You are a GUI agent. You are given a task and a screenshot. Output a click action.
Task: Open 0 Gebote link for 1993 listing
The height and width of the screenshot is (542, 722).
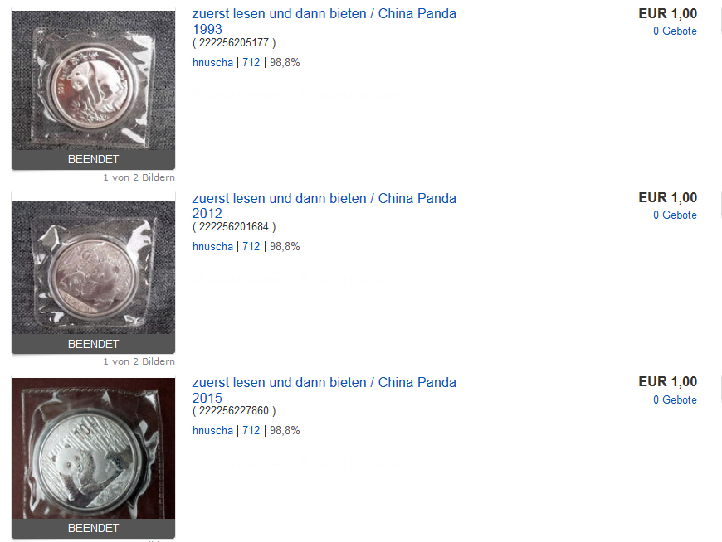[x=675, y=31]
